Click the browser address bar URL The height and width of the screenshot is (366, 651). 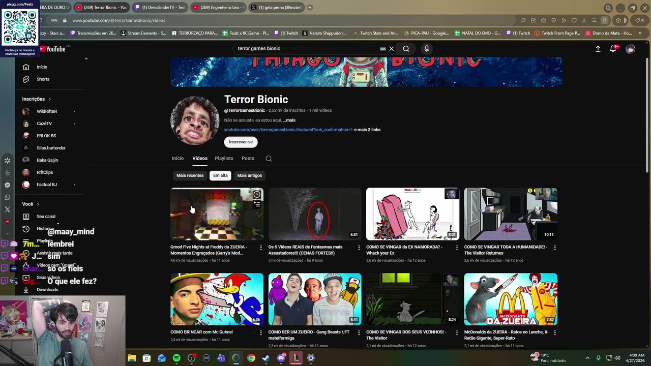coord(119,21)
